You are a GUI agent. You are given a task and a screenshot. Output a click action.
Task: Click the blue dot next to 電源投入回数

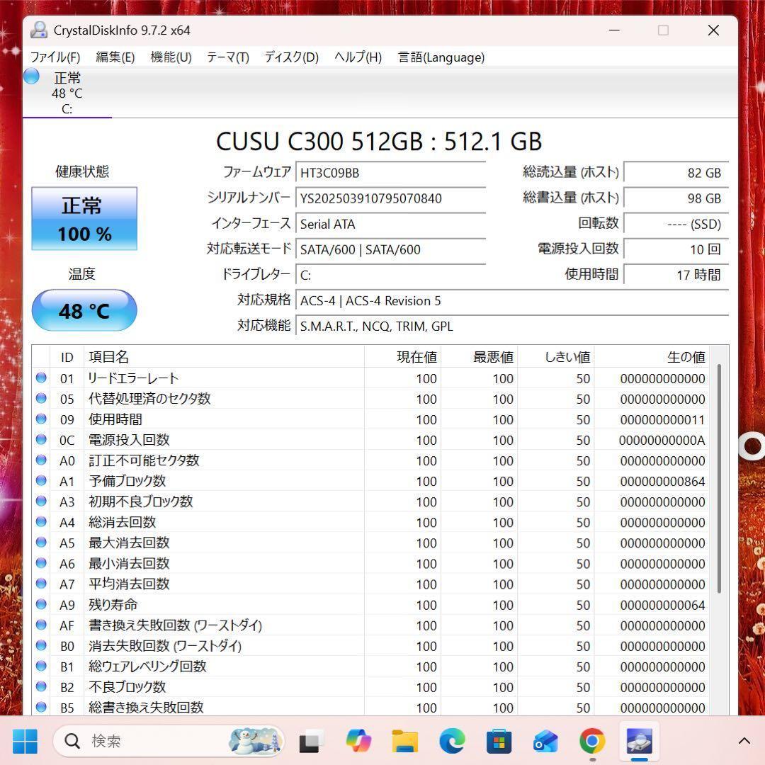pyautogui.click(x=41, y=440)
